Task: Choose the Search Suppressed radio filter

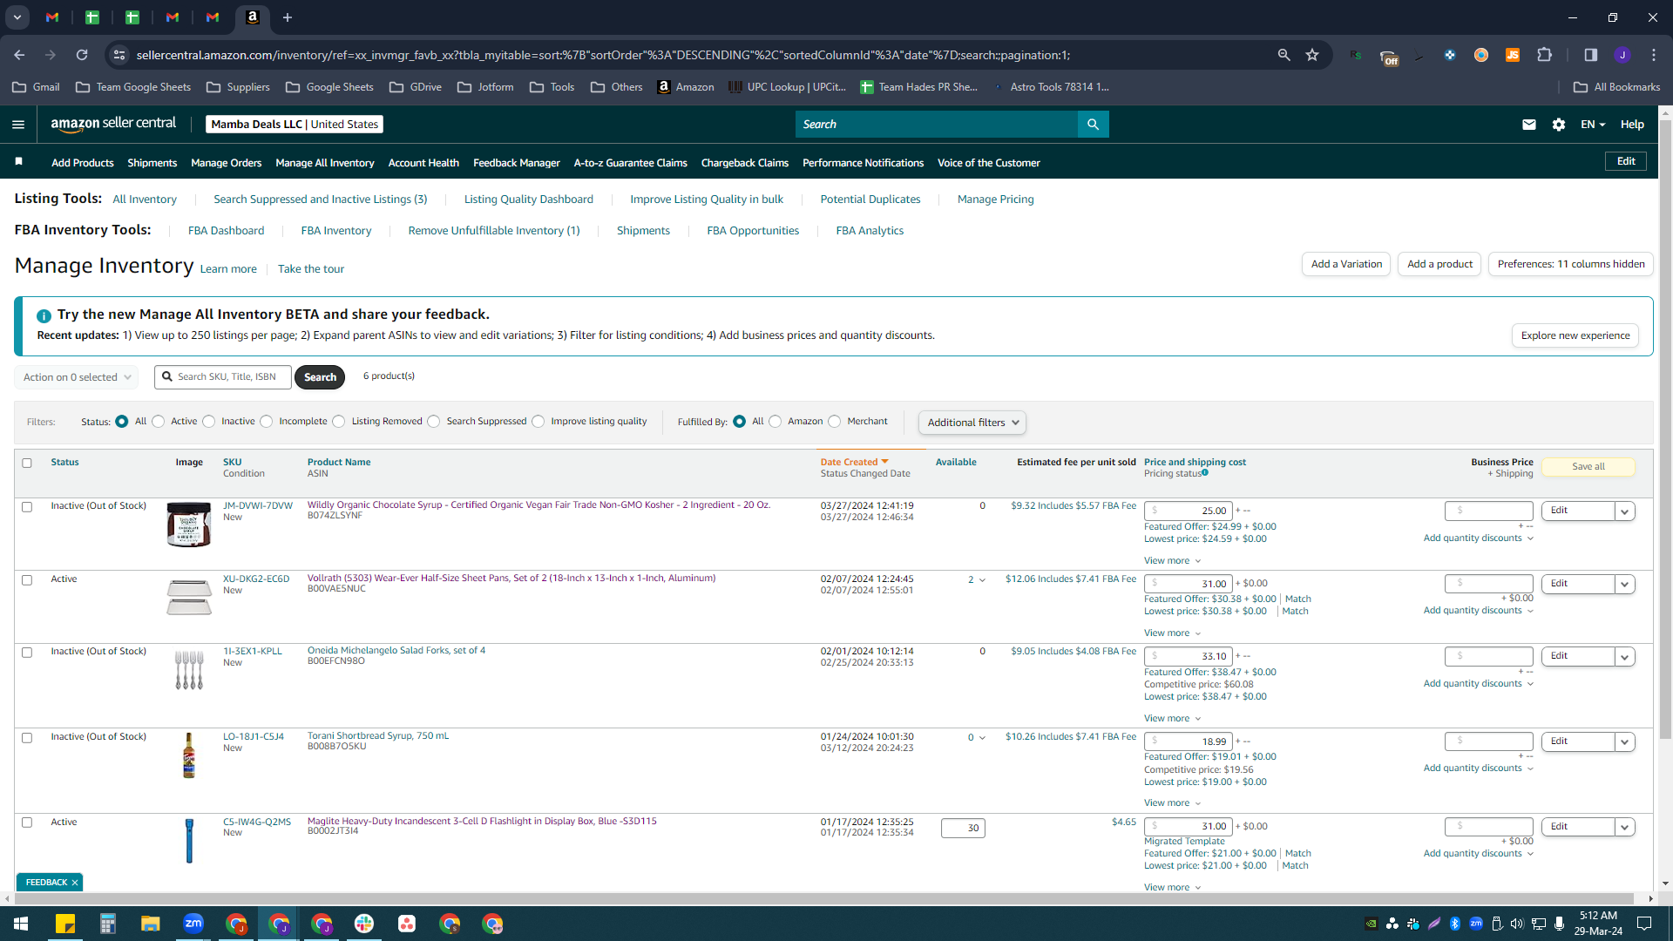Action: pyautogui.click(x=434, y=422)
